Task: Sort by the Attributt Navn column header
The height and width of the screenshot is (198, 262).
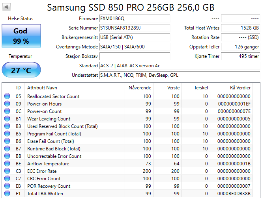Action: coord(75,88)
